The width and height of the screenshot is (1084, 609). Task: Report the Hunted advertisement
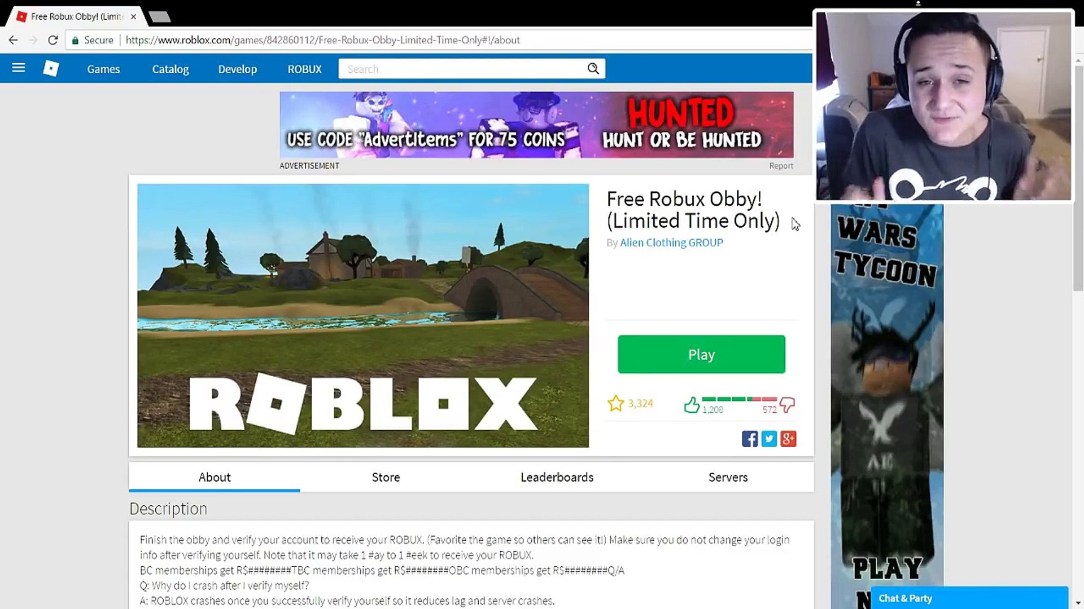click(x=781, y=166)
